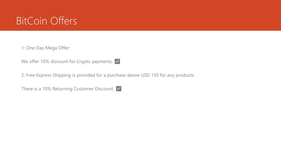Click the USD 150 amount
This screenshot has width=281, height=158.
(150, 75)
